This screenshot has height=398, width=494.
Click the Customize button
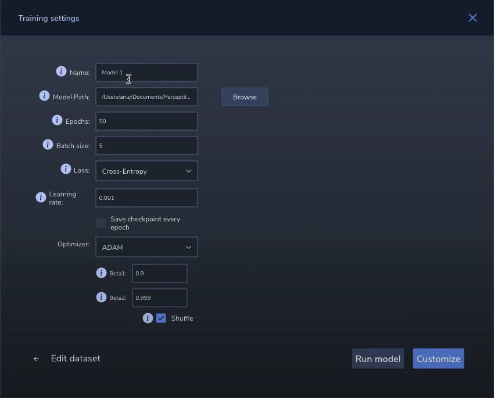point(438,358)
